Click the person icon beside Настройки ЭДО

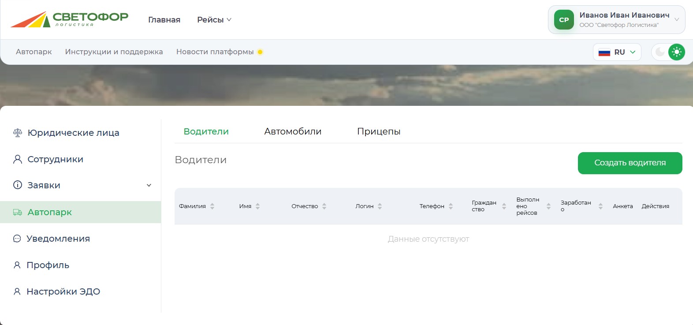tap(17, 291)
